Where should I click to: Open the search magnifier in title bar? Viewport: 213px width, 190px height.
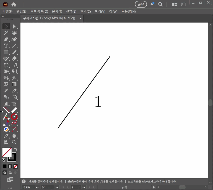[x=161, y=4]
